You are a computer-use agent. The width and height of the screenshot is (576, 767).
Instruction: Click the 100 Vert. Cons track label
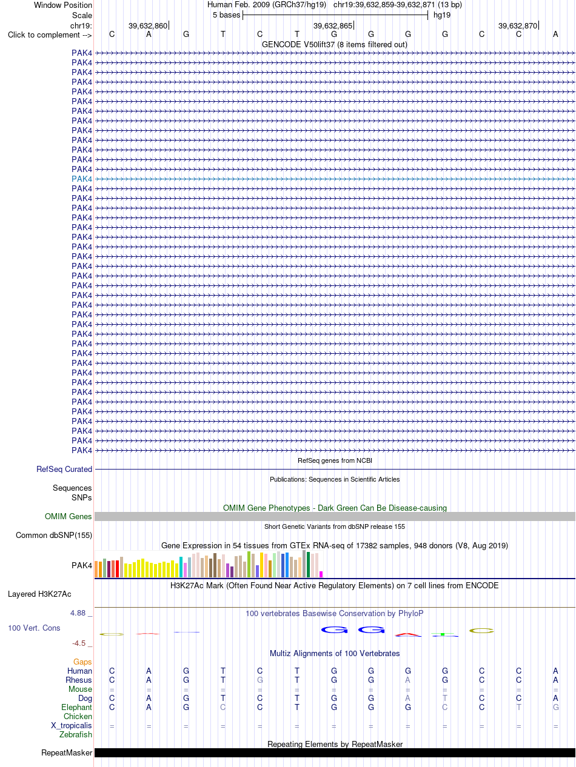pyautogui.click(x=34, y=628)
